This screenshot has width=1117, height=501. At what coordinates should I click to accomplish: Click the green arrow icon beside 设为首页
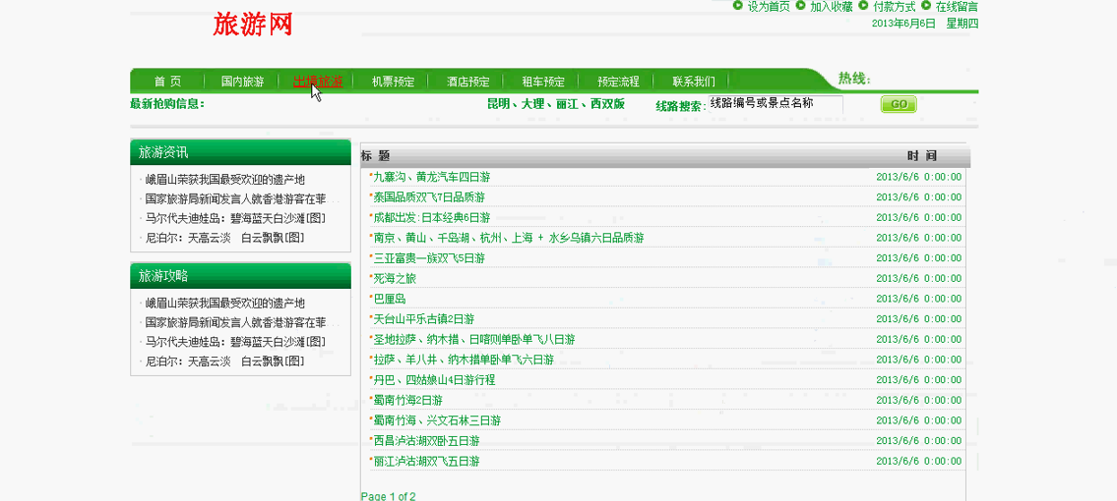point(738,6)
